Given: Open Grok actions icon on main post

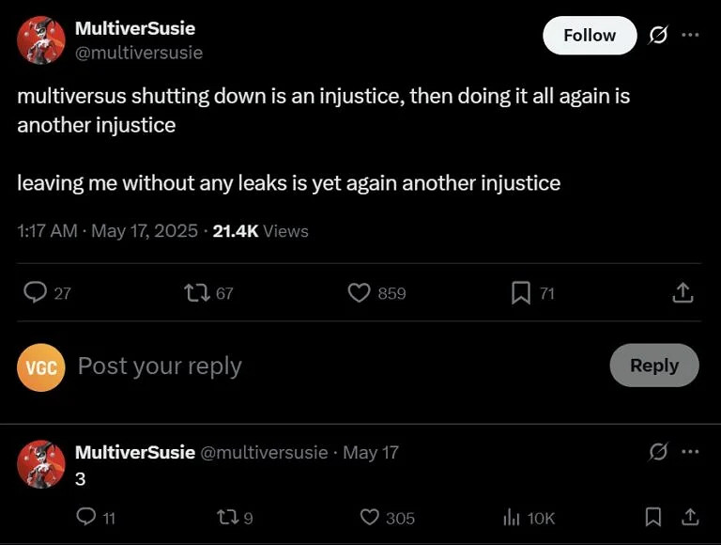Looking at the screenshot, I should pyautogui.click(x=658, y=36).
